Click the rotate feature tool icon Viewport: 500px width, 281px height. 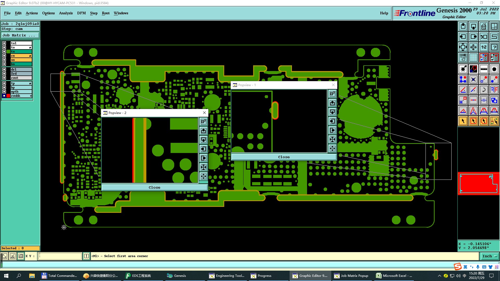[x=484, y=90]
